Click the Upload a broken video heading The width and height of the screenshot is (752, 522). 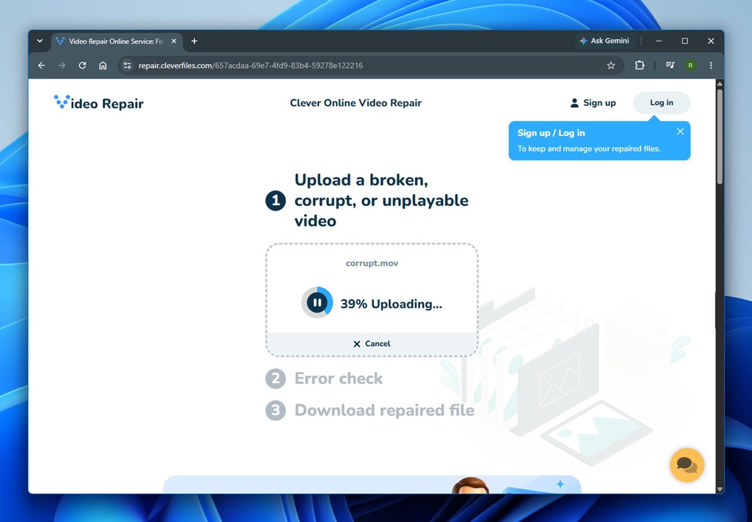pyautogui.click(x=381, y=201)
